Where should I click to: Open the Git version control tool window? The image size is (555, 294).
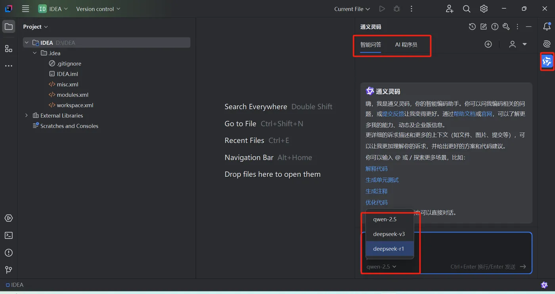coord(9,270)
